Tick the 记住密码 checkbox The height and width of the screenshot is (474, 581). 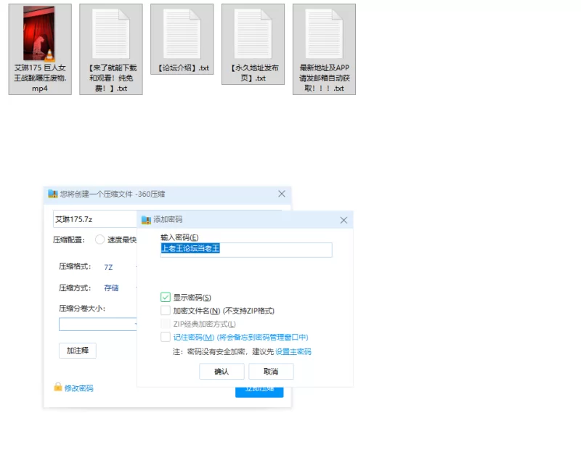[x=166, y=337]
